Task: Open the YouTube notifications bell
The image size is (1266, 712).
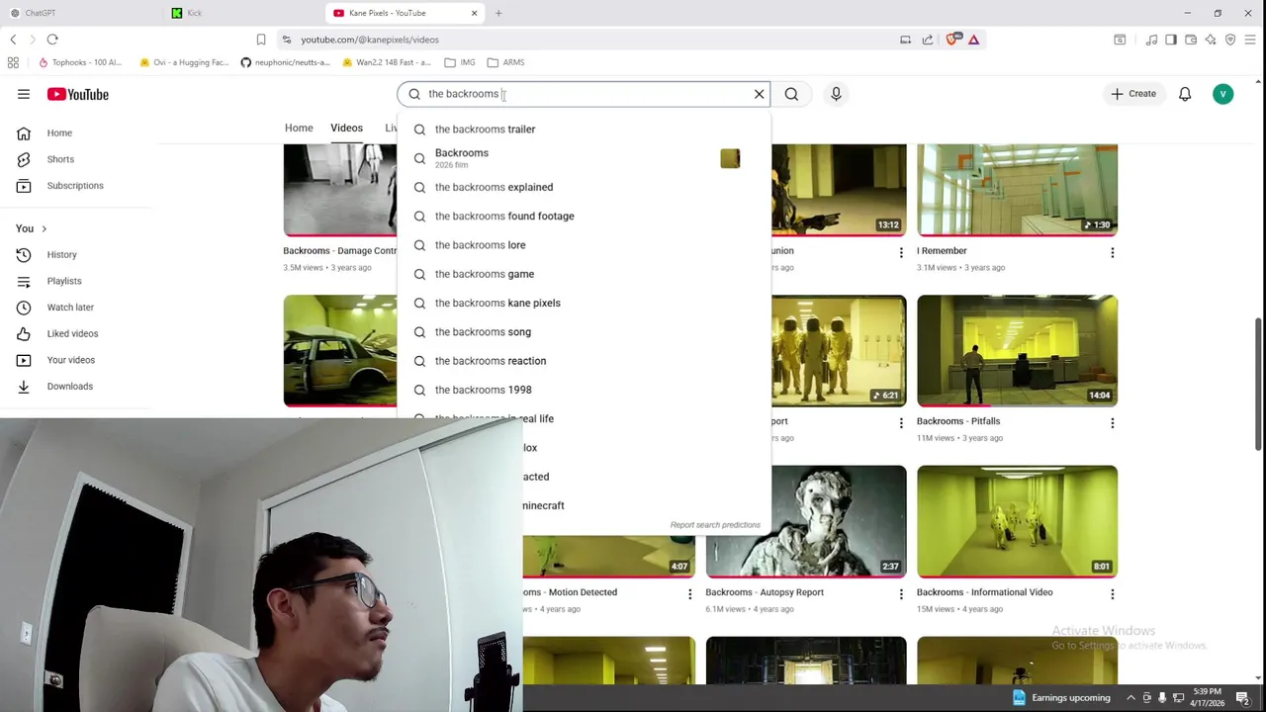Action: (1185, 94)
